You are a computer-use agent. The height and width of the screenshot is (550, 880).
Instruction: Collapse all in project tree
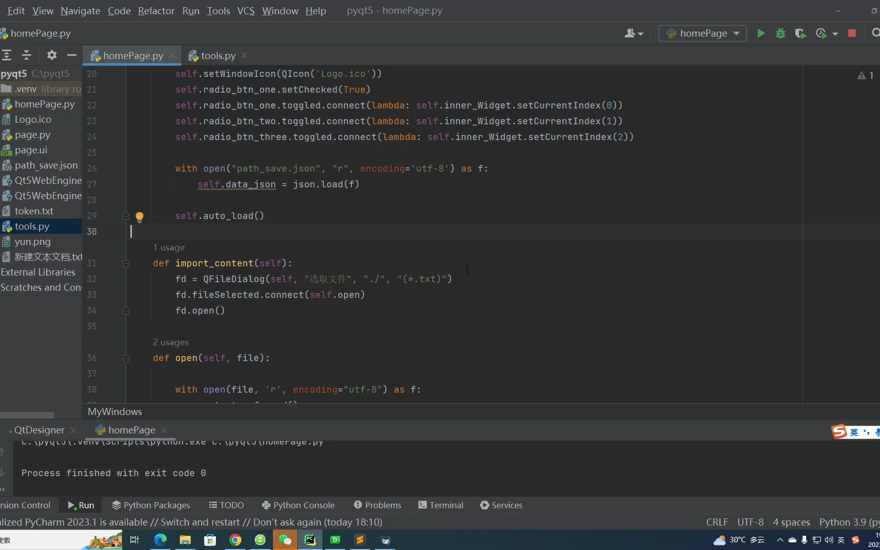coord(26,55)
